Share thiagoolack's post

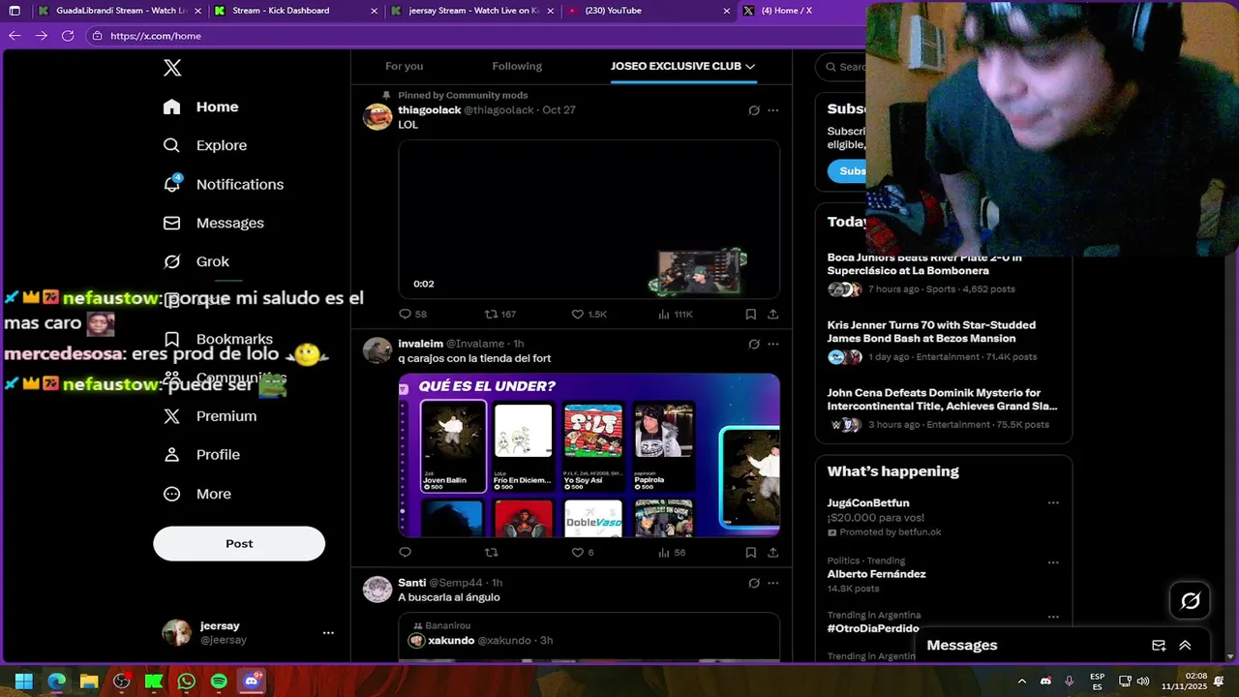click(x=772, y=315)
